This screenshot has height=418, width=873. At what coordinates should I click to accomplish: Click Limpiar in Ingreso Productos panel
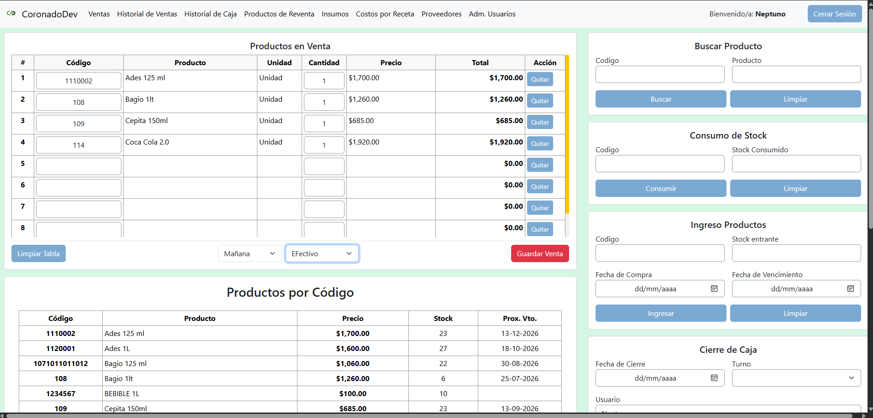(x=795, y=313)
